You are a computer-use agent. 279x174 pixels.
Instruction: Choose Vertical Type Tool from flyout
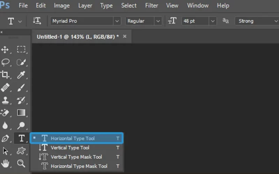point(77,148)
